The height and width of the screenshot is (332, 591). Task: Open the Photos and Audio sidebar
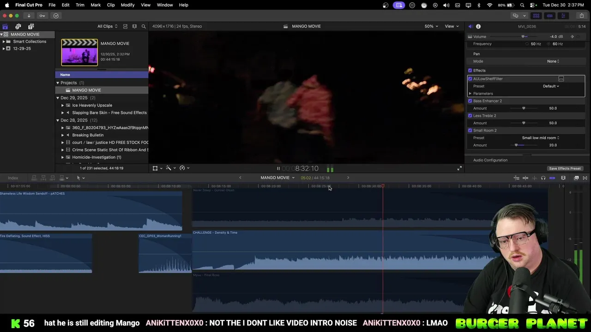[x=18, y=26]
